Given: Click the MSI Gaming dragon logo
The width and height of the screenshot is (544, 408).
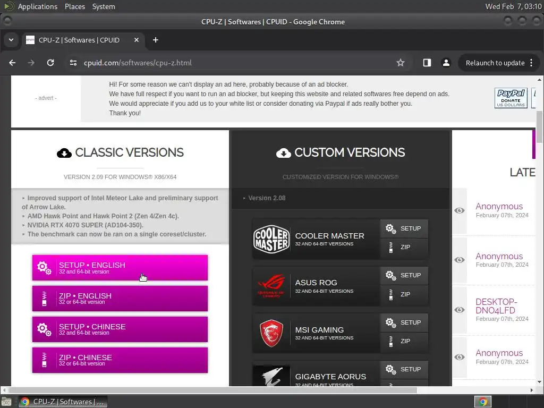Looking at the screenshot, I should pyautogui.click(x=271, y=333).
